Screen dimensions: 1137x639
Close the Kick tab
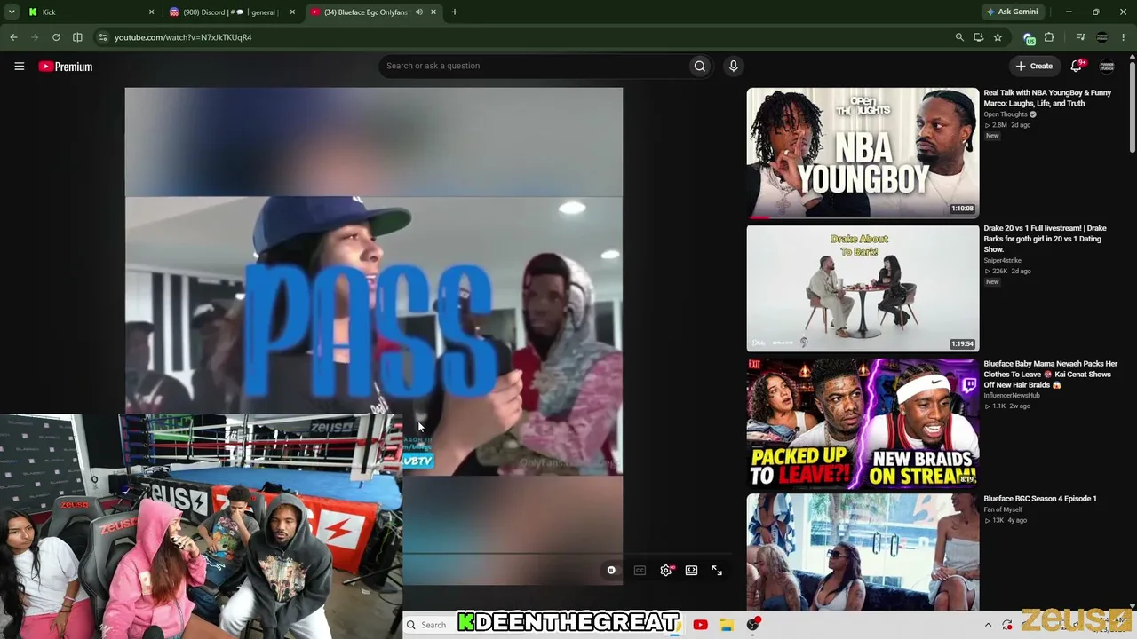pos(151,12)
